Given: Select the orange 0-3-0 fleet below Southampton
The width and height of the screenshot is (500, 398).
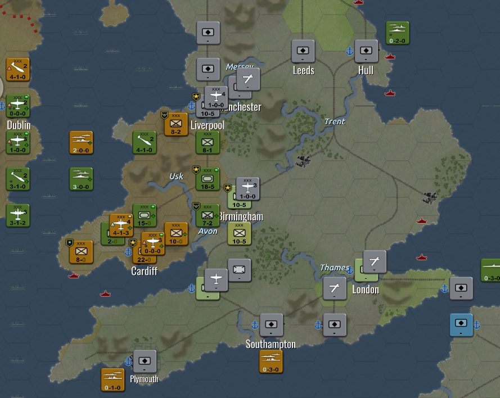Looking at the screenshot, I should coord(271,361).
